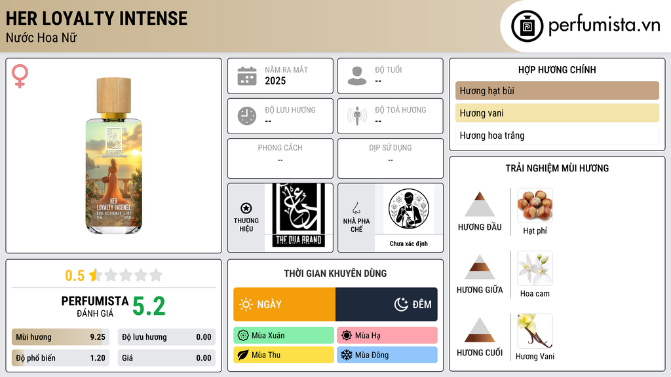Click the Hương đầu pyramid icon

tap(480, 204)
